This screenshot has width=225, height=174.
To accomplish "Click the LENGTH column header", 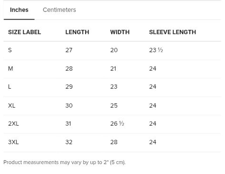I will 77,32.
